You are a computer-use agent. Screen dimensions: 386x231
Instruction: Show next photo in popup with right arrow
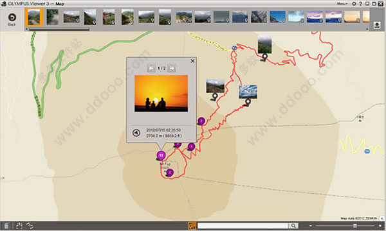(172, 68)
